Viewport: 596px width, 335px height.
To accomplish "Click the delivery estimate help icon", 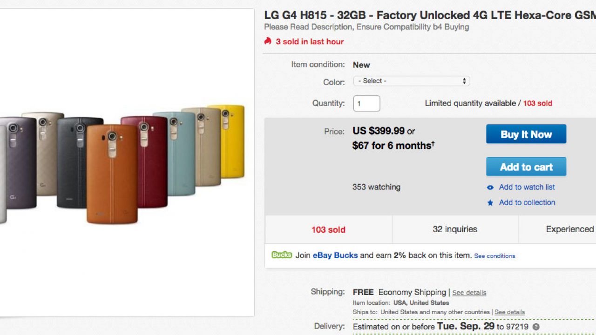I will point(536,327).
